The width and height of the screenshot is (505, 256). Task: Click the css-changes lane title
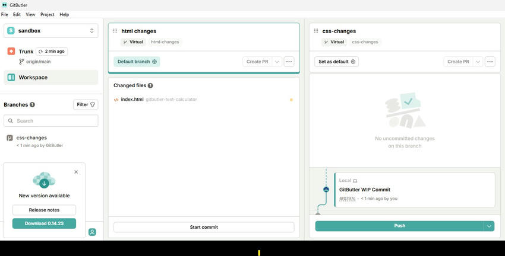339,31
